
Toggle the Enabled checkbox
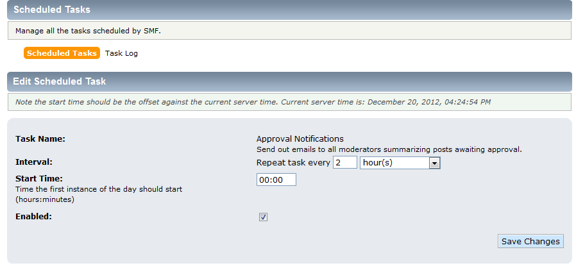pyautogui.click(x=263, y=217)
